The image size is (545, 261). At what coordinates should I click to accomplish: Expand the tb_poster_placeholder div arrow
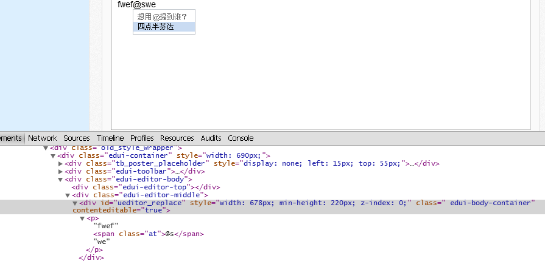click(x=60, y=163)
